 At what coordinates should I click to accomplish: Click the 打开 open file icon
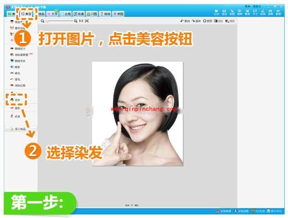pos(216,12)
